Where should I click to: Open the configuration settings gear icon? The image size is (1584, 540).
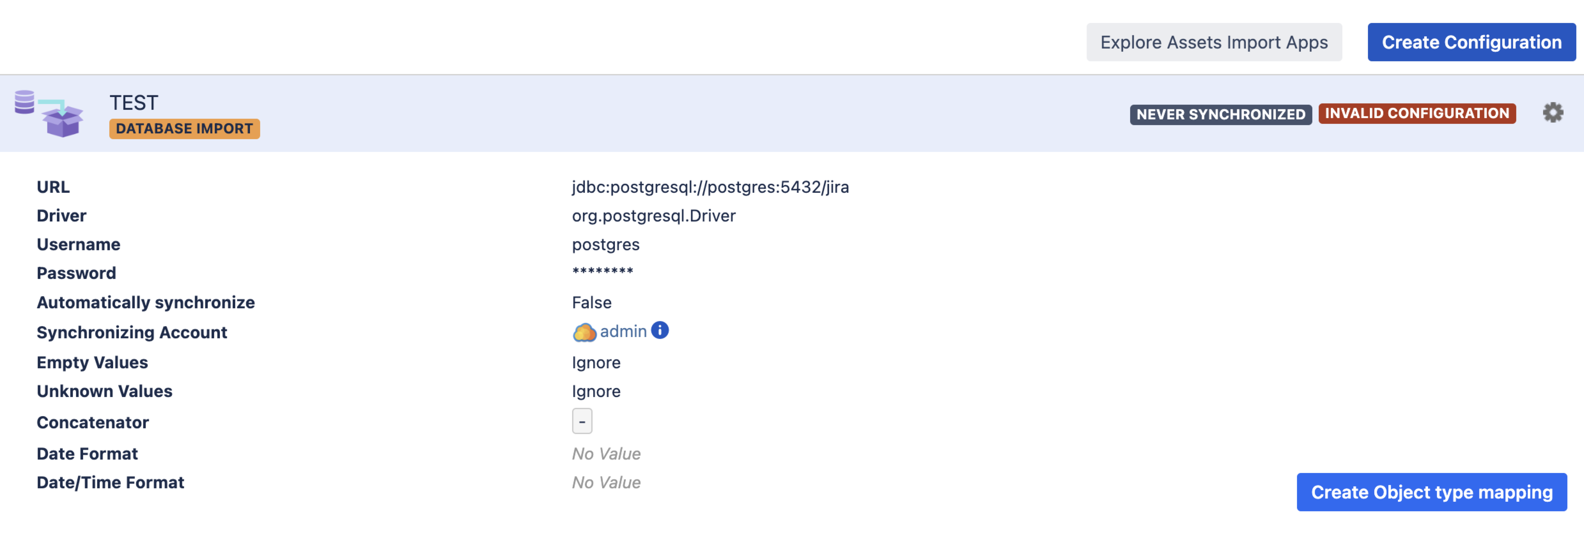click(1553, 112)
